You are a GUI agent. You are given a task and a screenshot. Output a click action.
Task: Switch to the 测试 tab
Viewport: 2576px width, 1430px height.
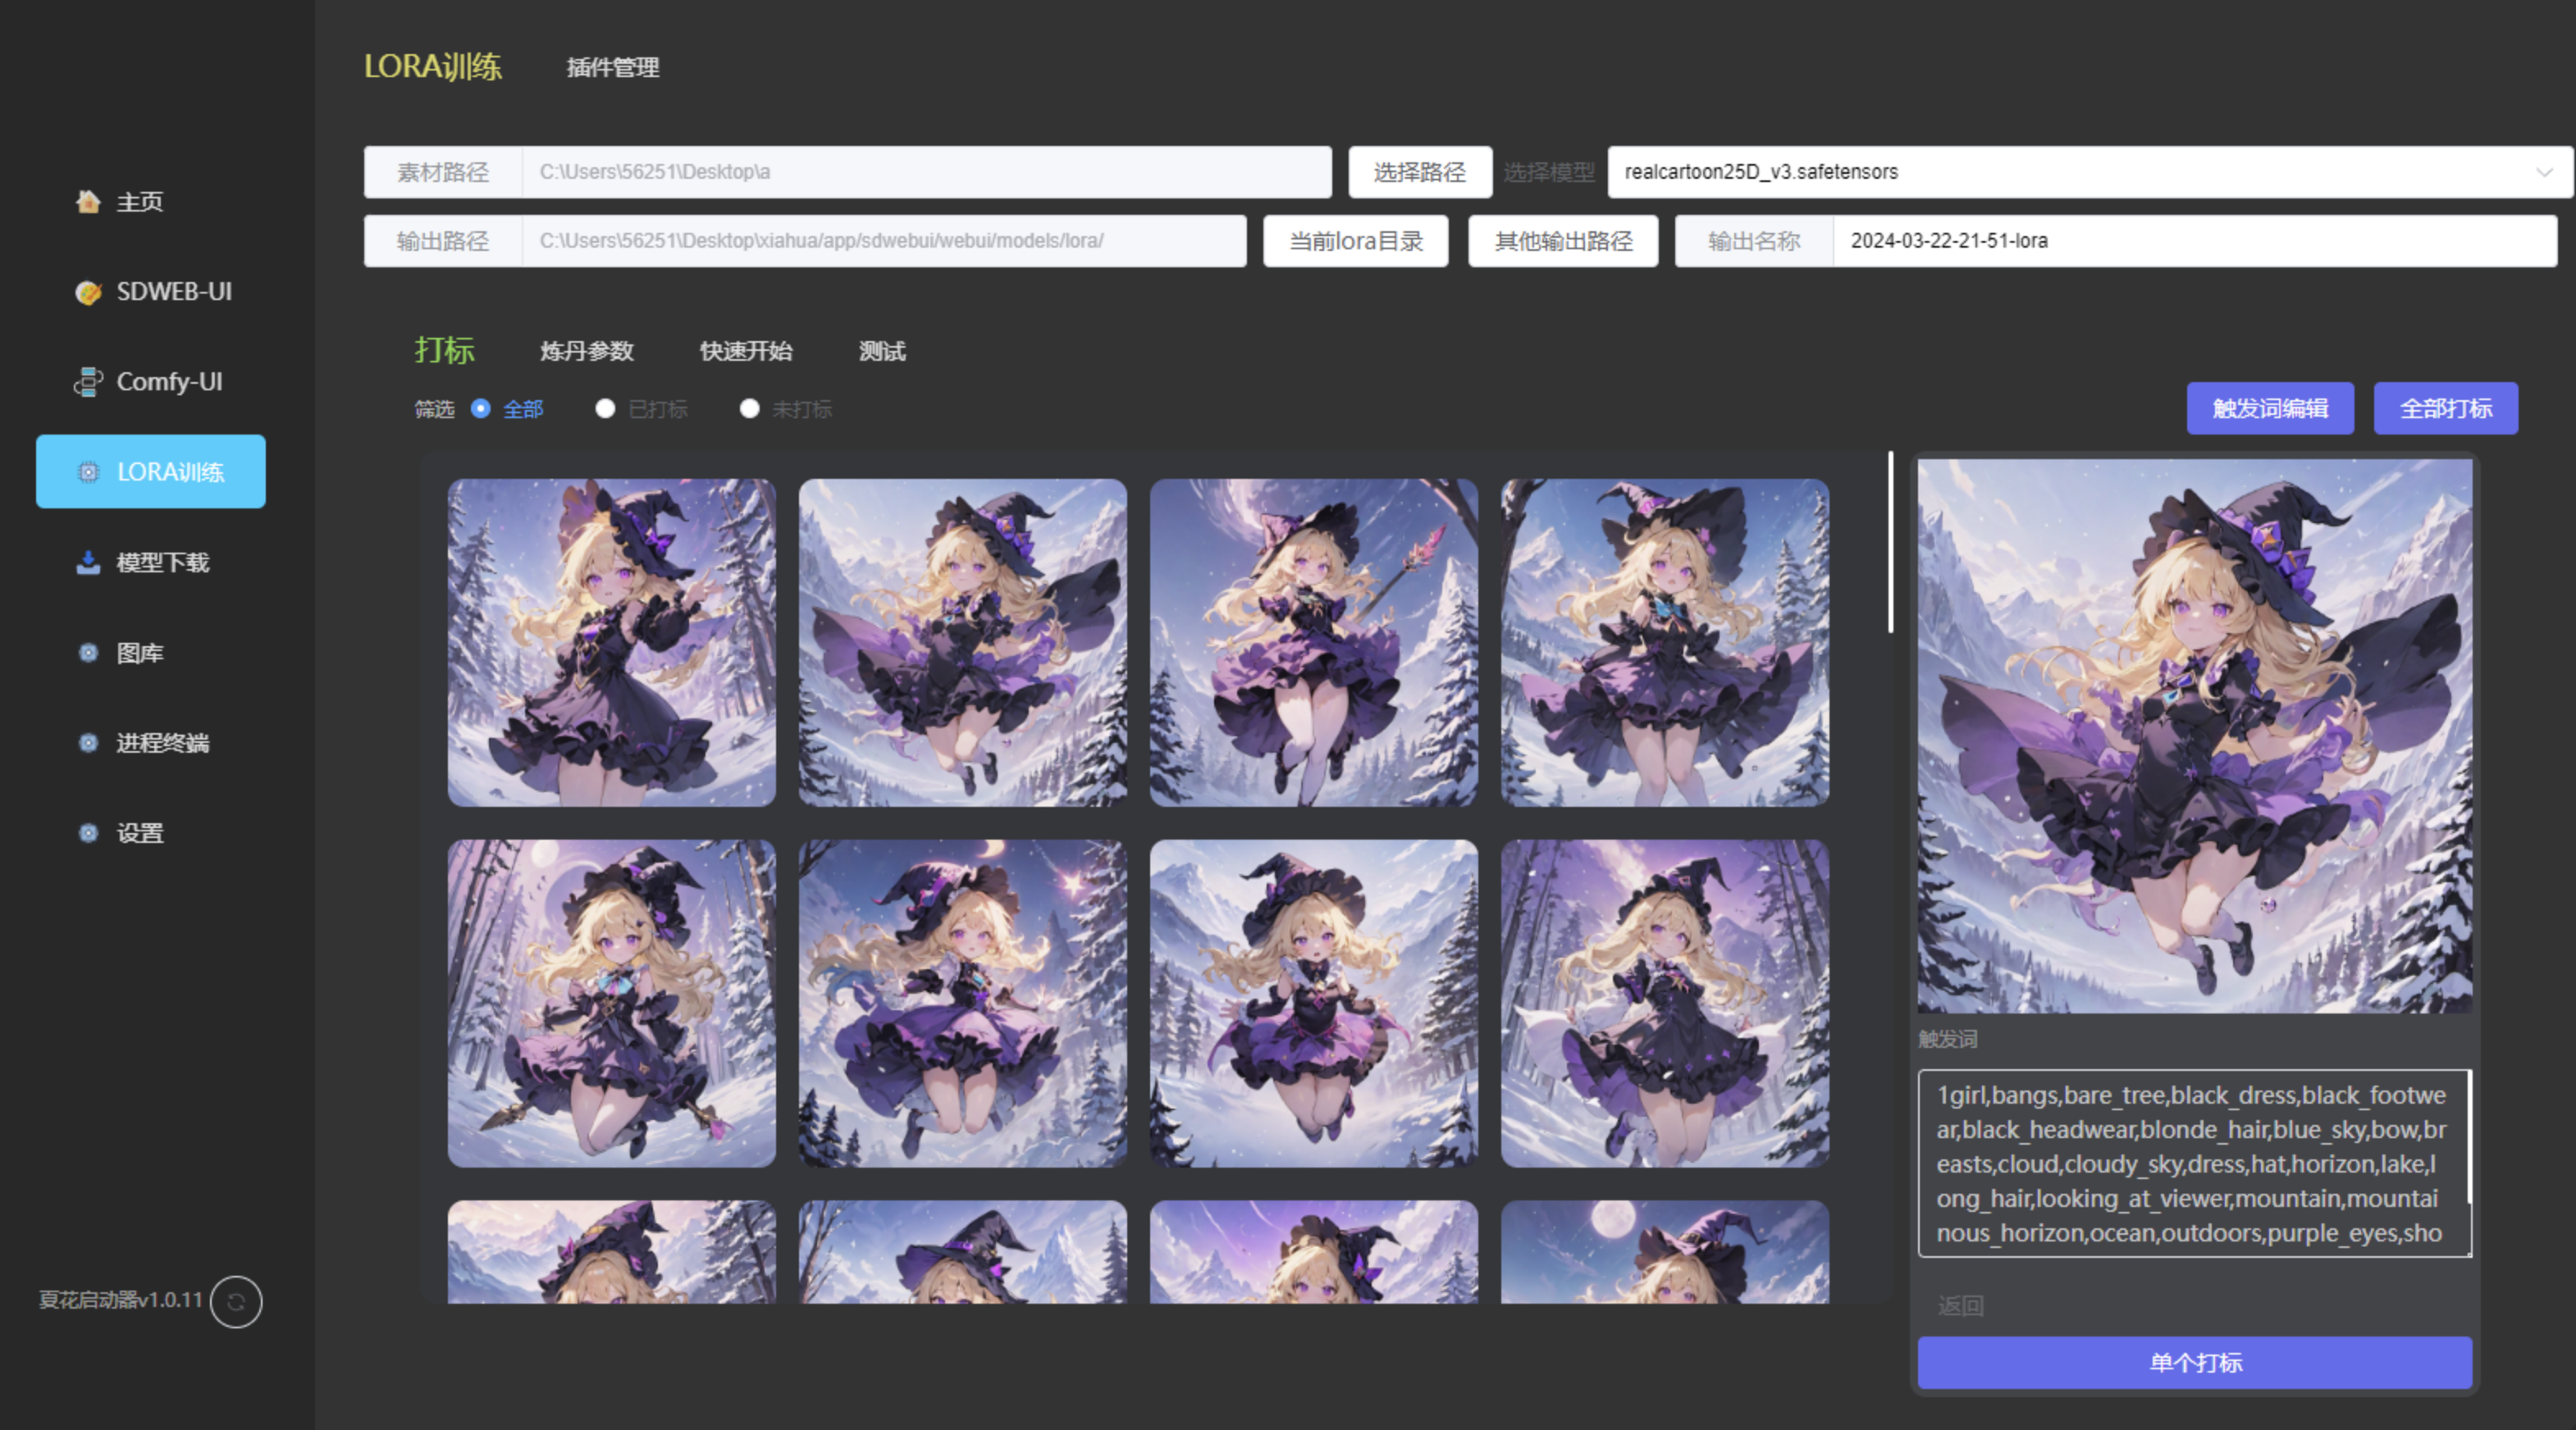click(882, 351)
